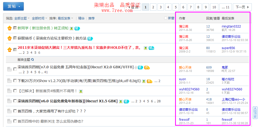Jump to last page … 11
Viewport: 265px width, 127px height.
pyautogui.click(x=225, y=7)
